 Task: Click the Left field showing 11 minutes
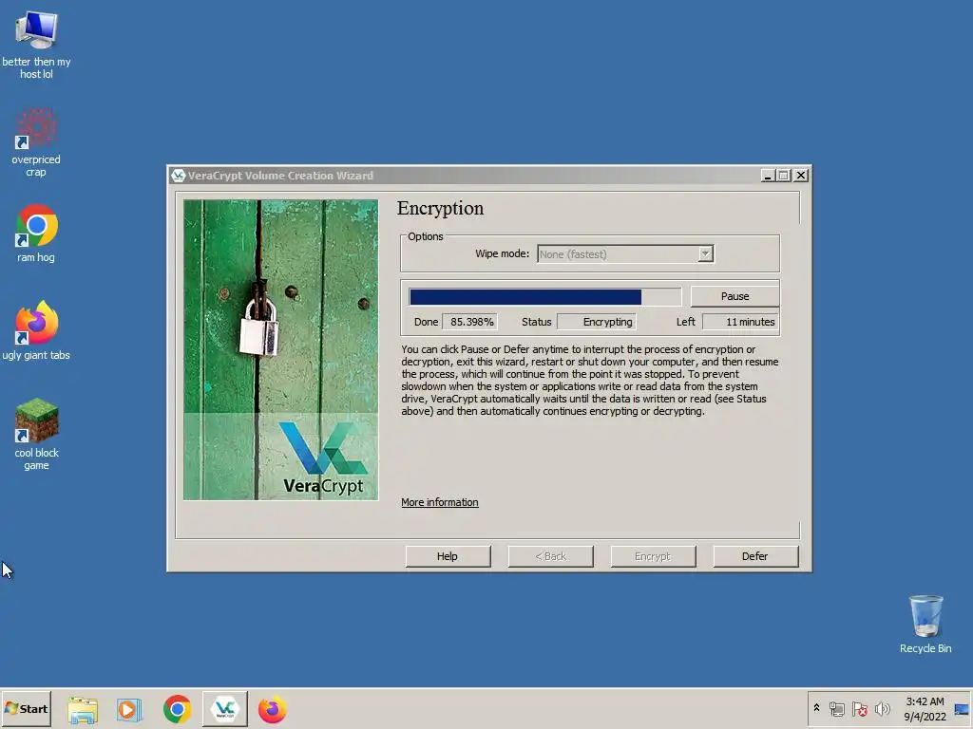[740, 322]
